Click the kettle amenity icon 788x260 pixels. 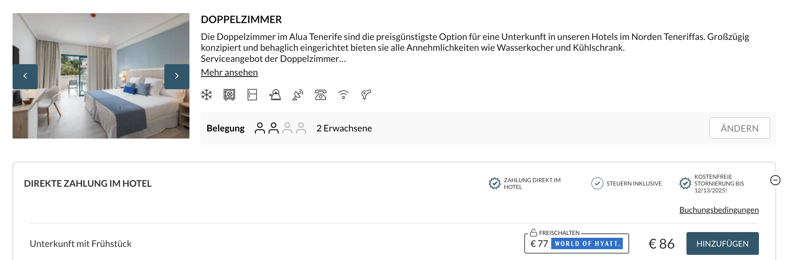(x=275, y=95)
